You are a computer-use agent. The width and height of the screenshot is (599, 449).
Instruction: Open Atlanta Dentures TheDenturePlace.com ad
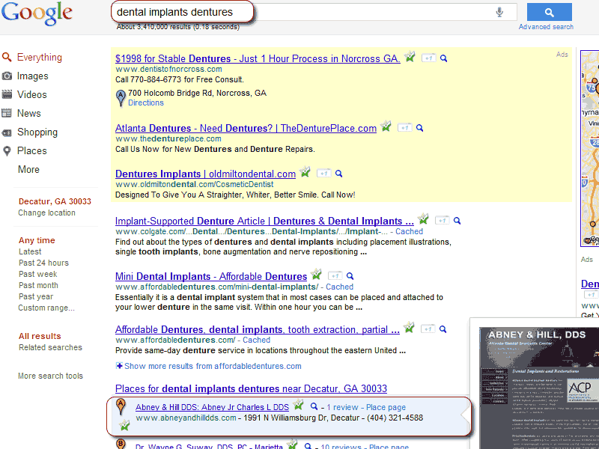[x=246, y=128]
